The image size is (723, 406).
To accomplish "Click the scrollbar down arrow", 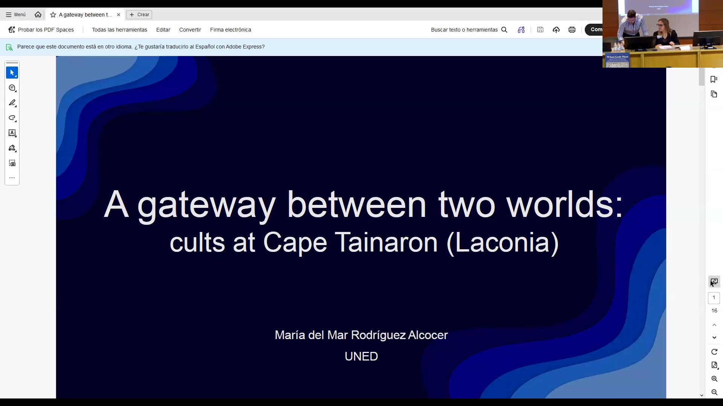I will [x=702, y=395].
